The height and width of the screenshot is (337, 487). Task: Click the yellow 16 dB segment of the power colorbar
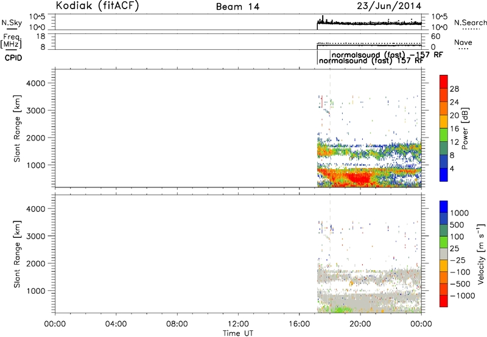pos(444,121)
